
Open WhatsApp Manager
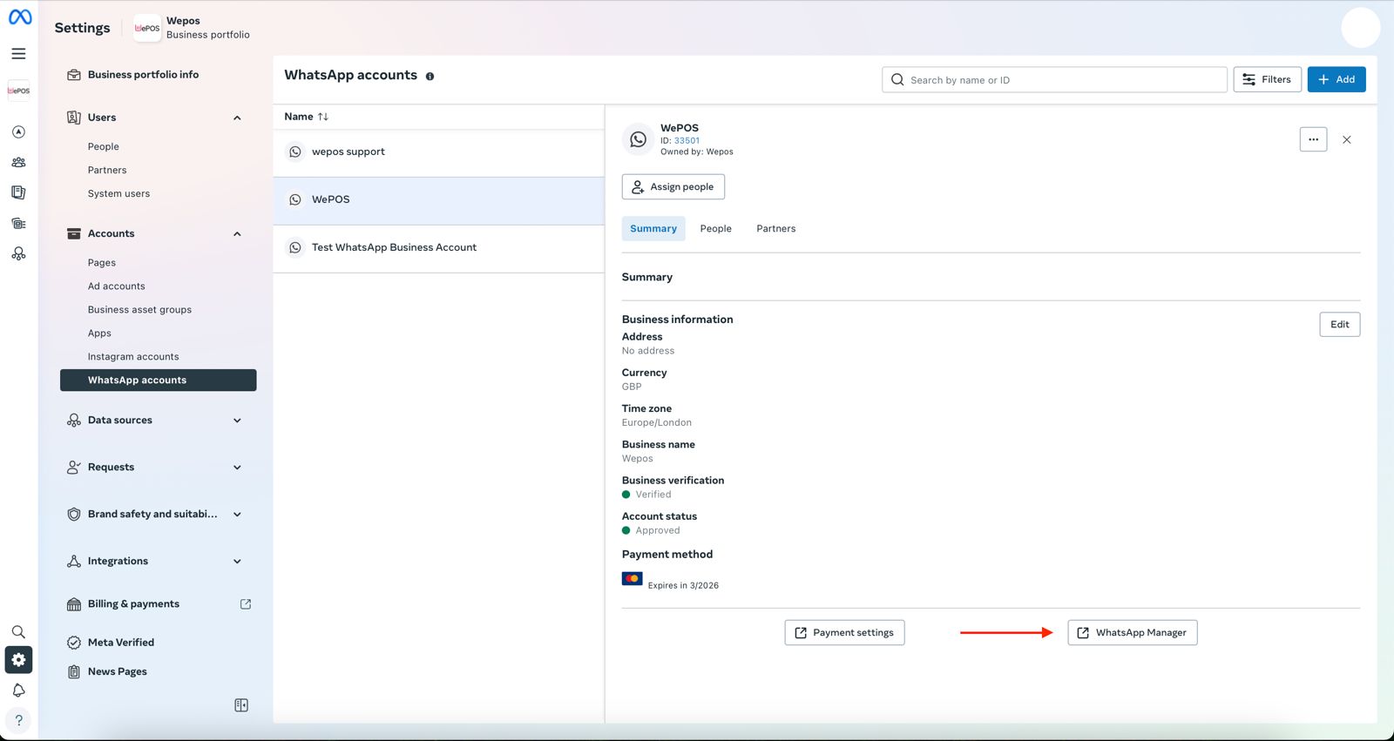click(1133, 633)
